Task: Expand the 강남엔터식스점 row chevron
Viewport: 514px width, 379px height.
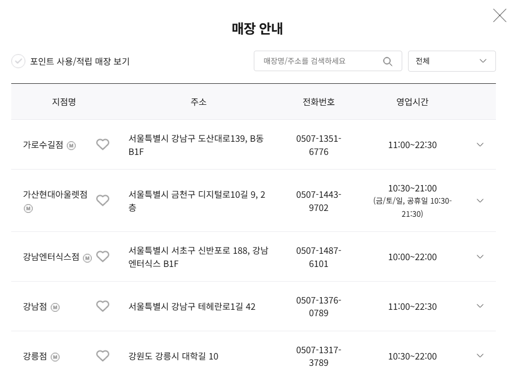Action: 480,257
